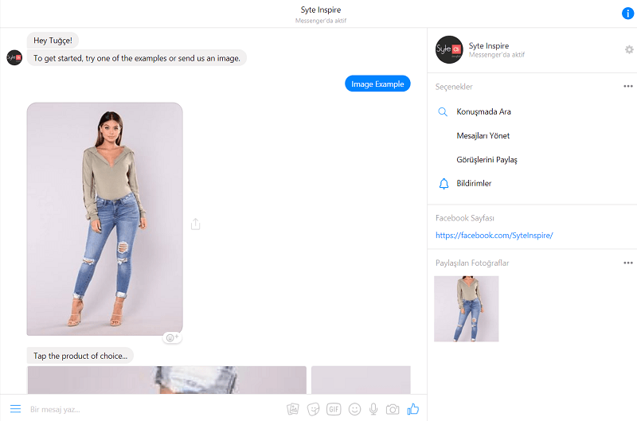Select Konuşmada Ara option

point(483,111)
